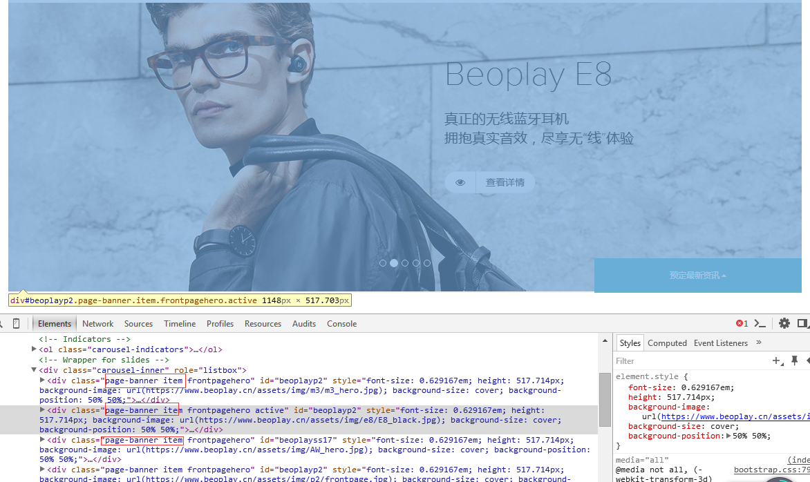Select third carousel indicator dot

405,263
